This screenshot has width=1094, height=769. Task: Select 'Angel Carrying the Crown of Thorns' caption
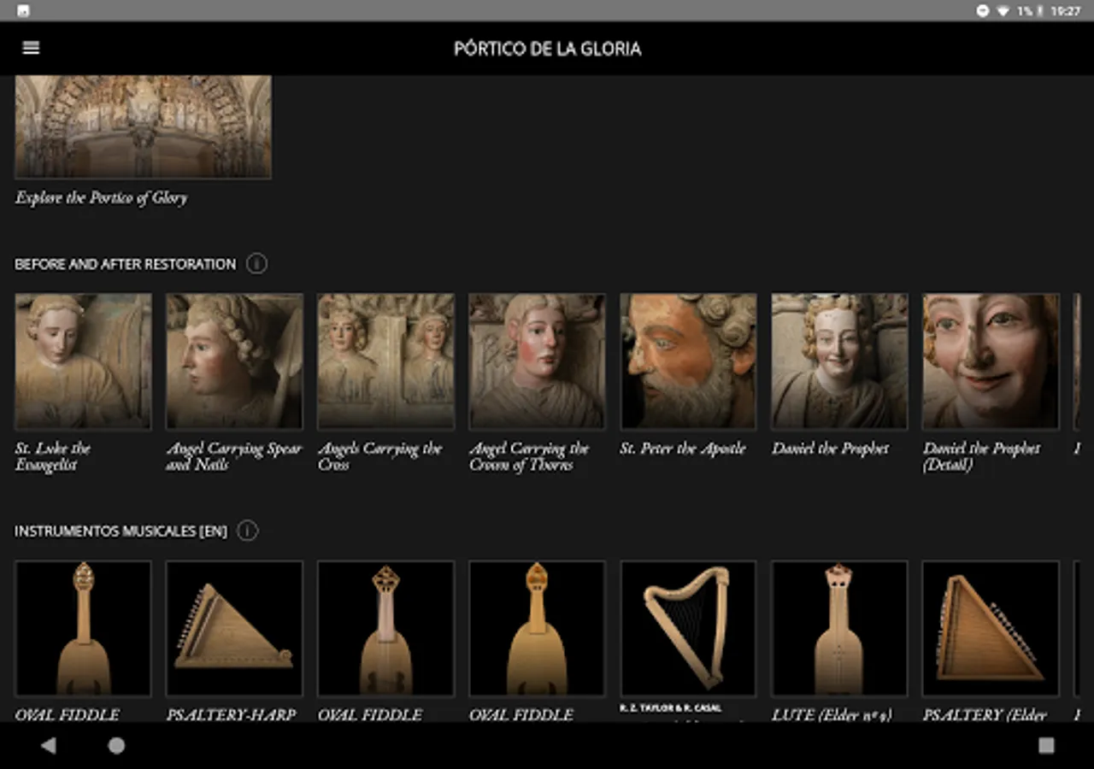529,456
